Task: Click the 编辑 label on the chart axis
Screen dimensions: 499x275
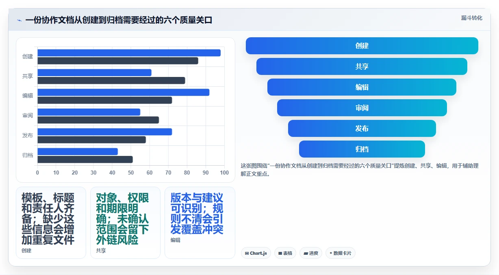Action: point(28,96)
